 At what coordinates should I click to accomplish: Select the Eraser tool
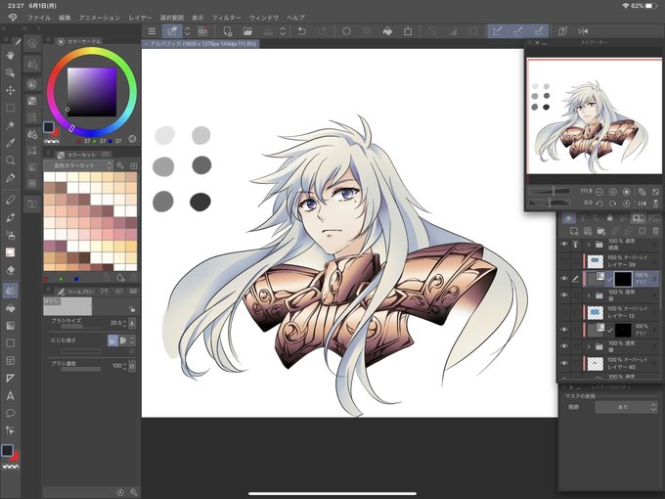[10, 270]
